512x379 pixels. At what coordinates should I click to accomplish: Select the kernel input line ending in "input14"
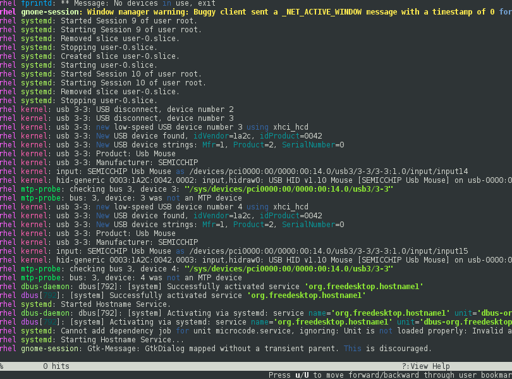click(234, 171)
